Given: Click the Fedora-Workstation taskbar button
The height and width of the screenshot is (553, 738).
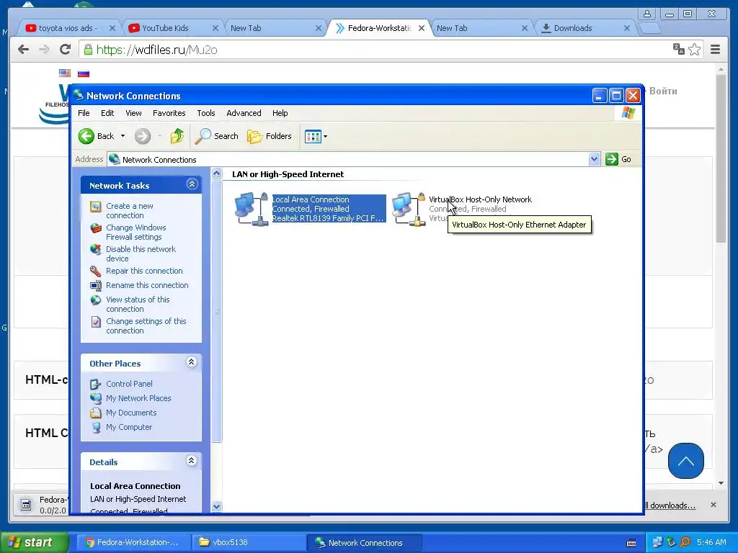Looking at the screenshot, I should pos(133,543).
